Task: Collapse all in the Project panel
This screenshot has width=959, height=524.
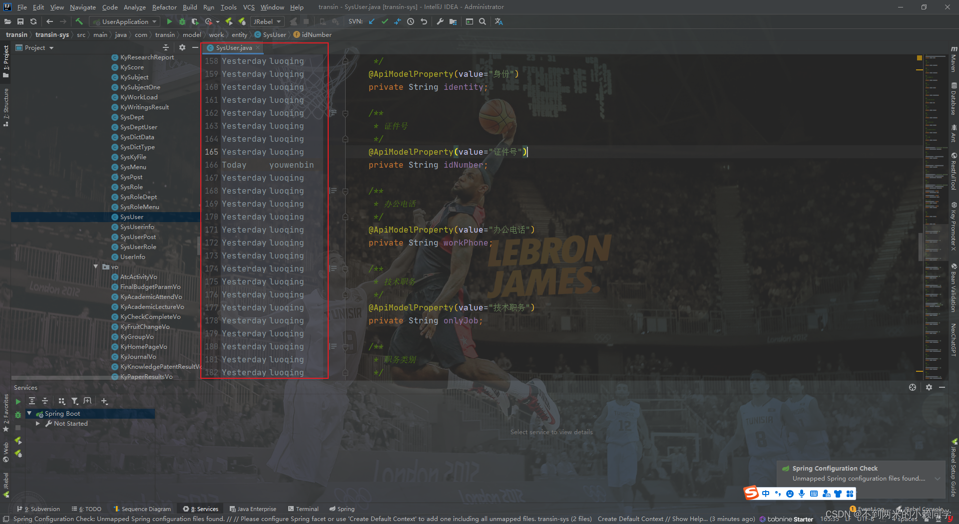Action: click(166, 47)
